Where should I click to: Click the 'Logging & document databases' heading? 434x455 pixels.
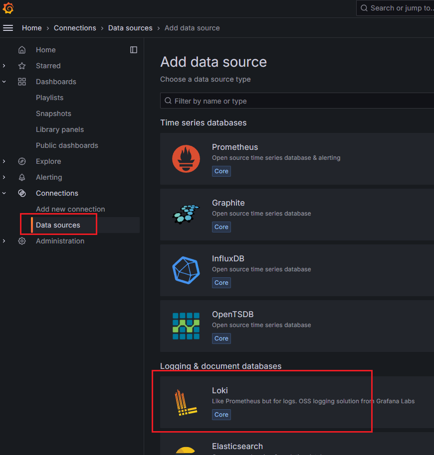click(221, 366)
